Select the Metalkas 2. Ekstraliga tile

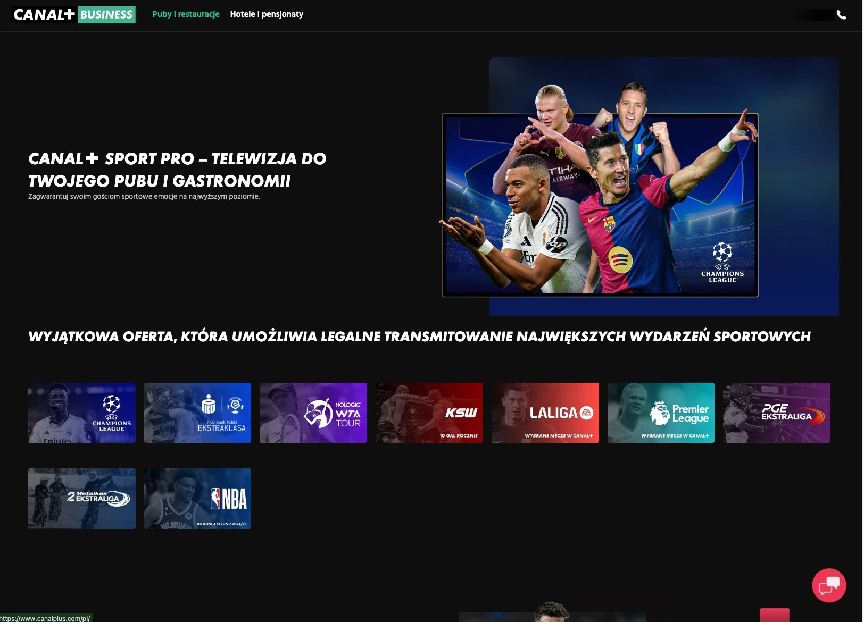(82, 499)
